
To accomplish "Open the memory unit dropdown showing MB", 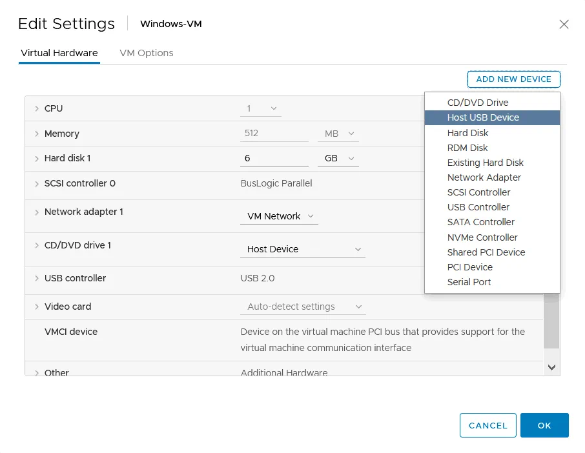I will click(x=338, y=134).
